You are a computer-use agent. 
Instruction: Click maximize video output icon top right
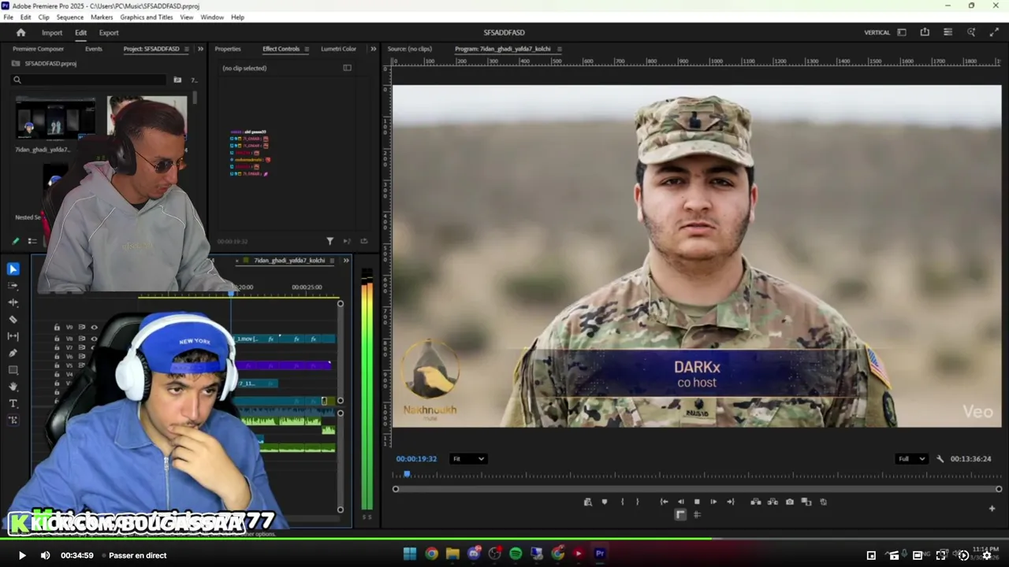point(994,32)
